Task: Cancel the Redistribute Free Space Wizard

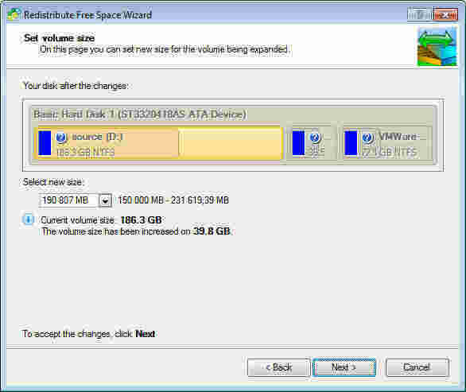Action: point(417,367)
